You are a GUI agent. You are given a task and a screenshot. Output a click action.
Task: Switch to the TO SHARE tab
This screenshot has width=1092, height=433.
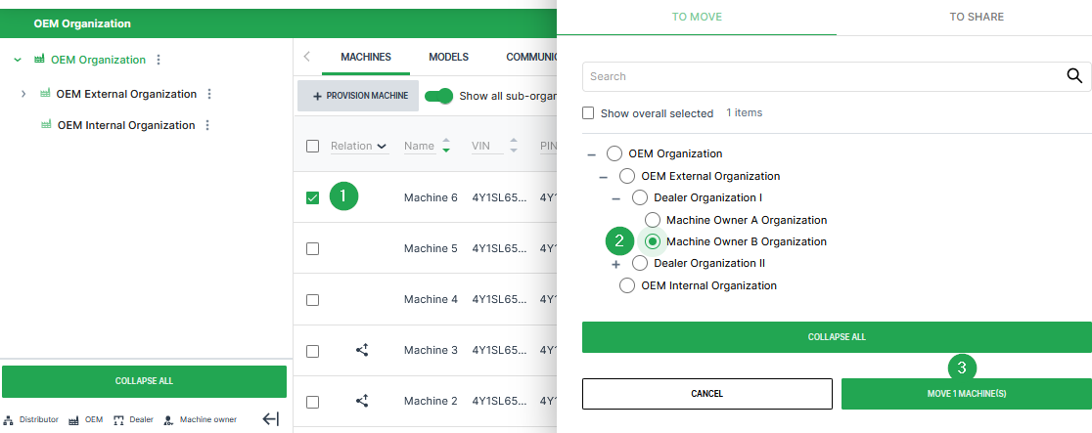976,17
